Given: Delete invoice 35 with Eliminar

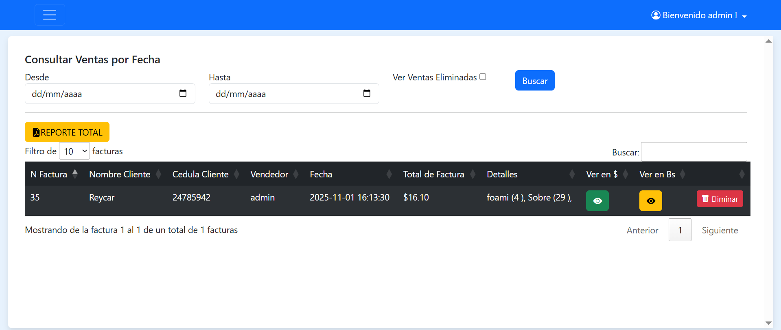Looking at the screenshot, I should pos(720,199).
